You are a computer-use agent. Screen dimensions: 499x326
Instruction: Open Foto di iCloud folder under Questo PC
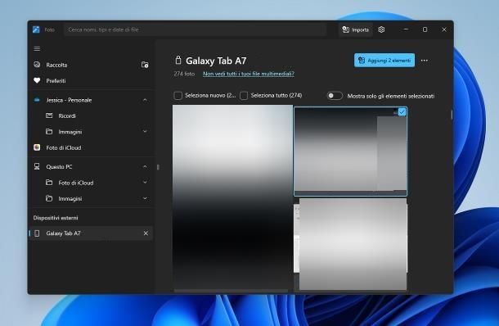click(x=91, y=183)
